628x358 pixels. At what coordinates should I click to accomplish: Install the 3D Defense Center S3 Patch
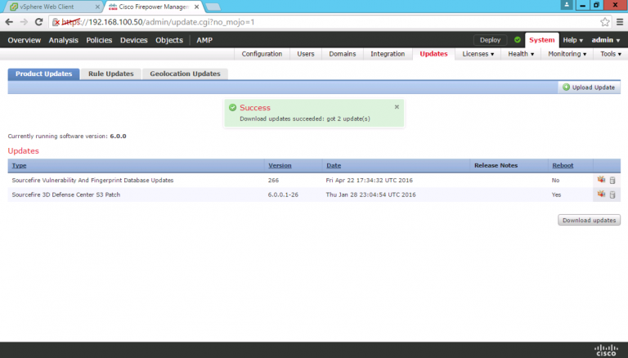[601, 195]
